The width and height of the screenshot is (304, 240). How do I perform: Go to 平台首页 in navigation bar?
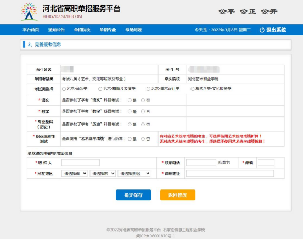point(31,30)
